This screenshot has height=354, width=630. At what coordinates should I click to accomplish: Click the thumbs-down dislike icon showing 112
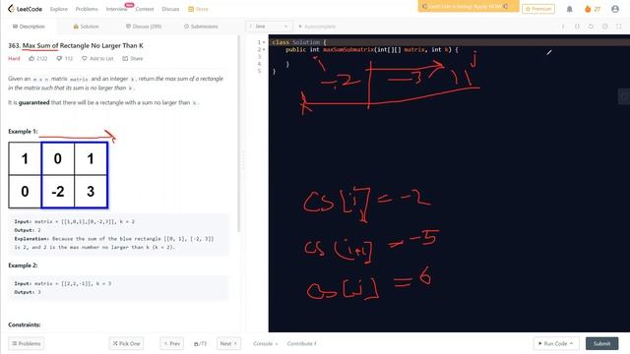pos(59,59)
